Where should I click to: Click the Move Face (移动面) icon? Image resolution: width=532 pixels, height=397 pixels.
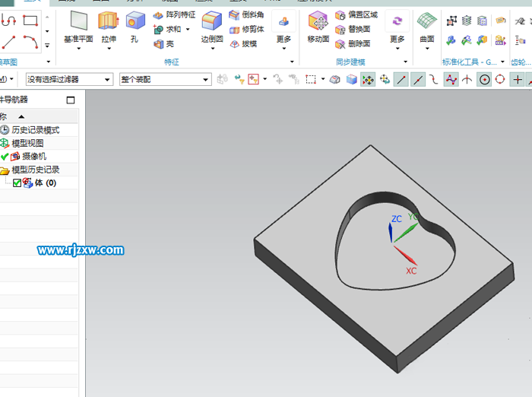tap(318, 21)
